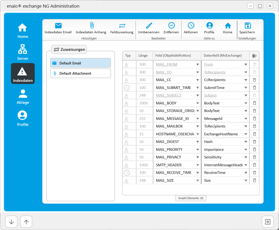
Task: Click the text type icon for MAIL_MAILBOX
Action: coord(126,126)
